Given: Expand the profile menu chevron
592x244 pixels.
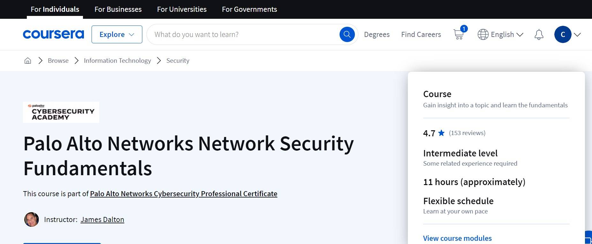Looking at the screenshot, I should (x=577, y=34).
